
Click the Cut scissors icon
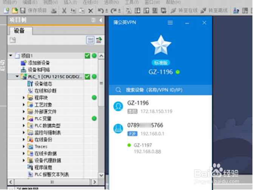(x=64, y=11)
